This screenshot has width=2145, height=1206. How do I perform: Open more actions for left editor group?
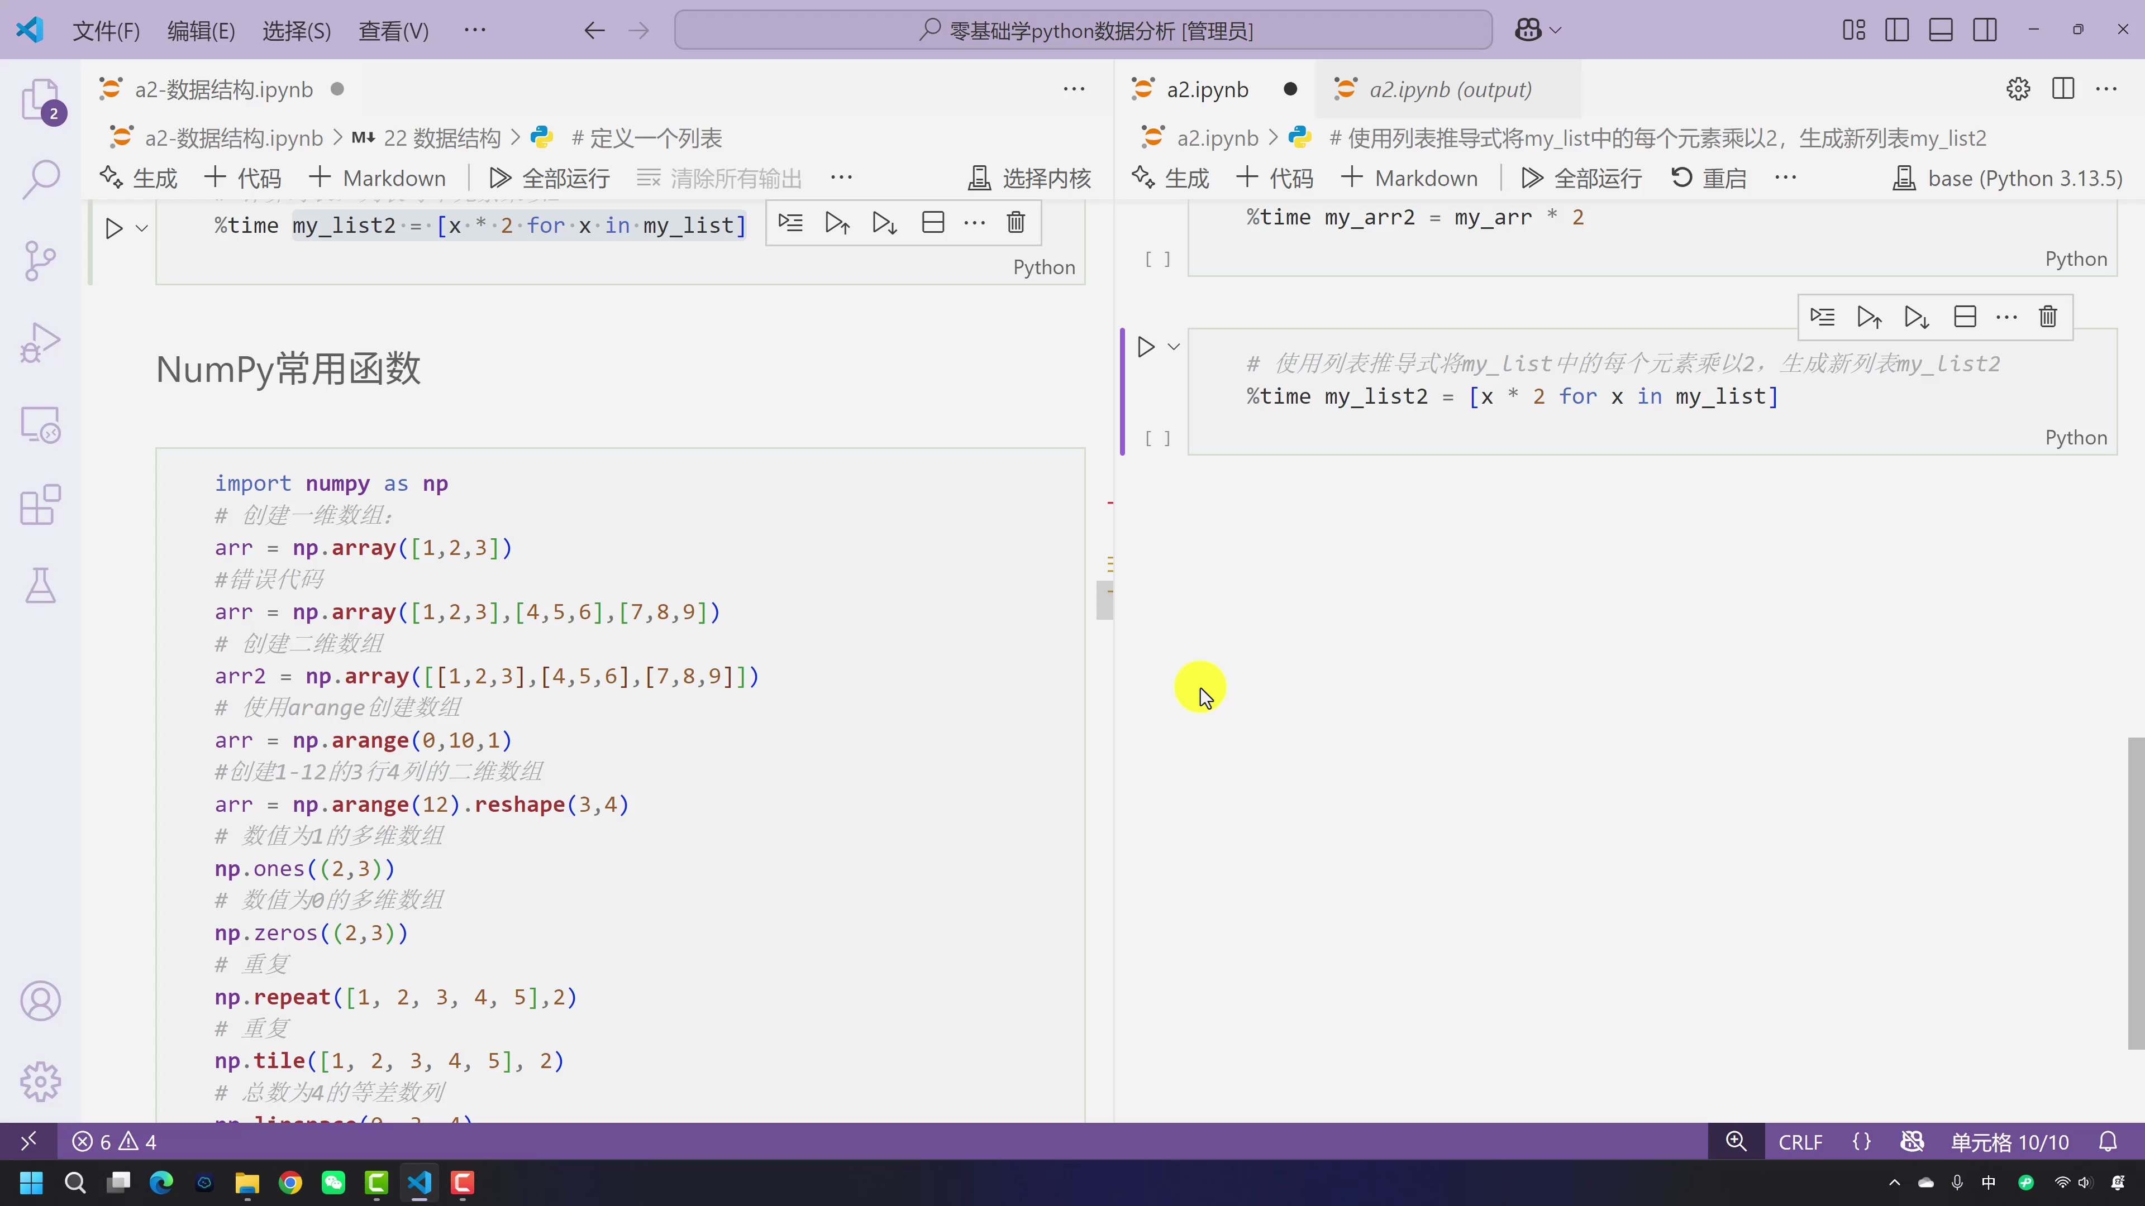[1074, 89]
